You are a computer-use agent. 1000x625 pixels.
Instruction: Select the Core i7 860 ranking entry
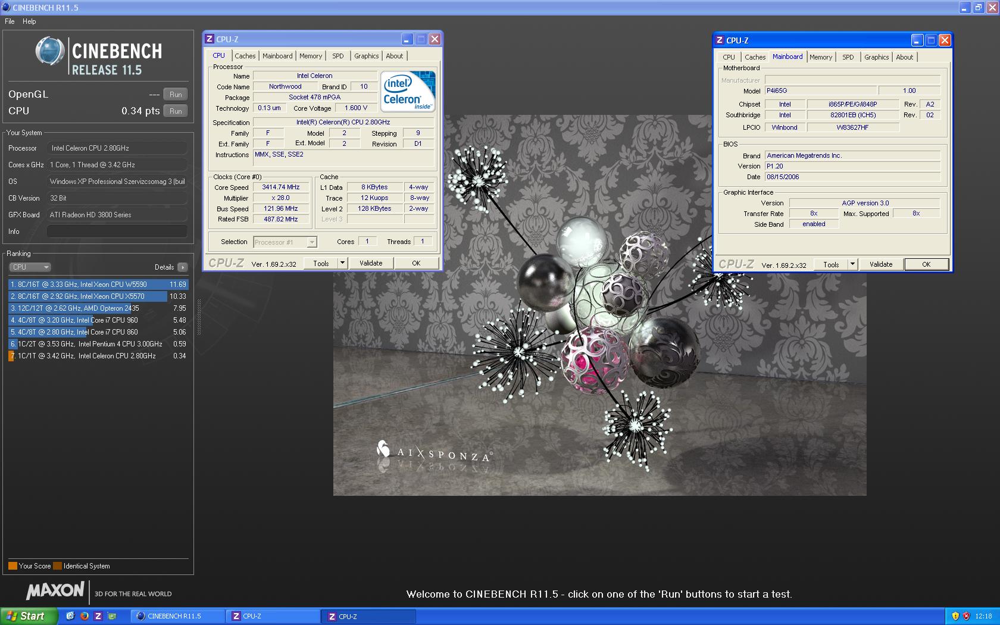point(98,332)
